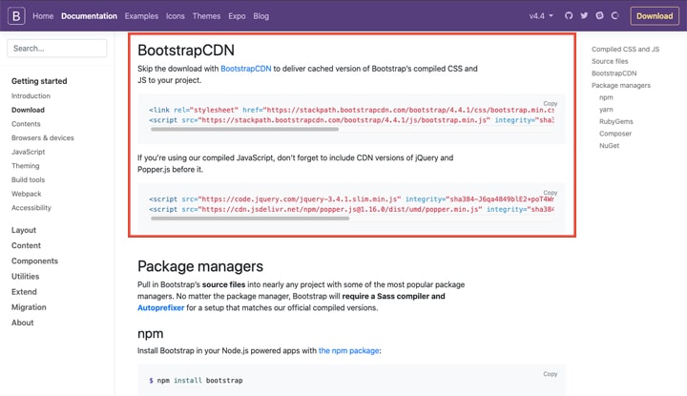Jump to npm in right contents
This screenshot has height=396, width=687.
coord(606,97)
